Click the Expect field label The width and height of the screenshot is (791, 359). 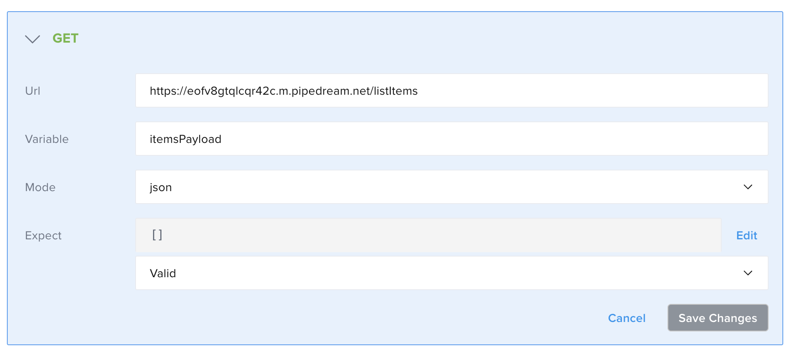pyautogui.click(x=43, y=235)
